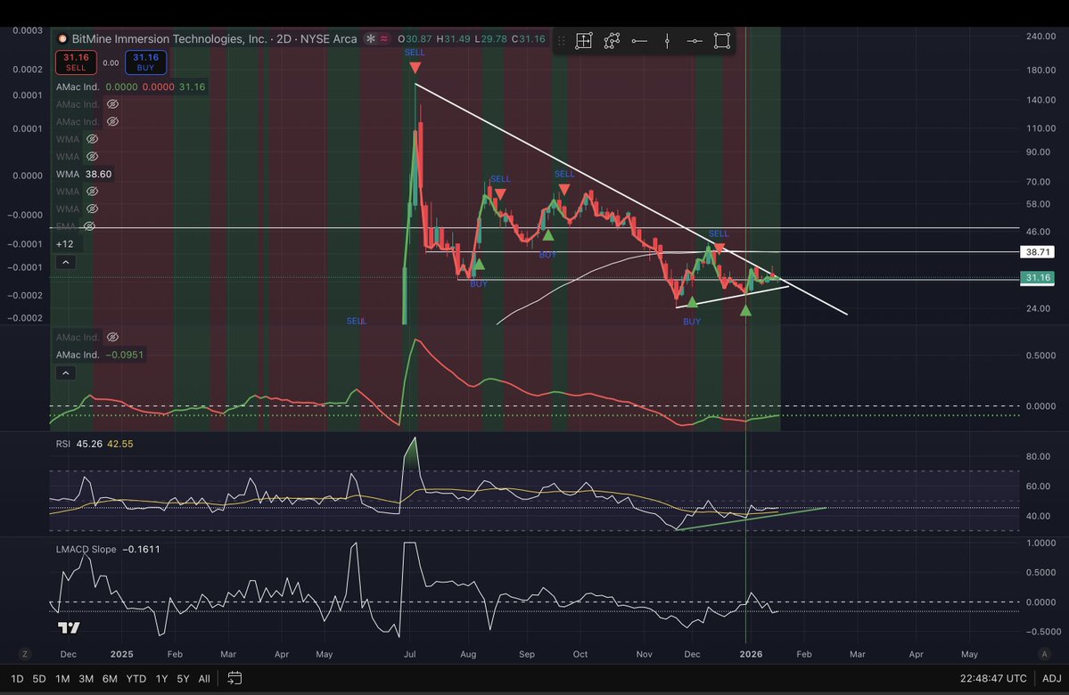The image size is (1069, 695).
Task: Click the C31.16 close value in header
Action: [529, 39]
